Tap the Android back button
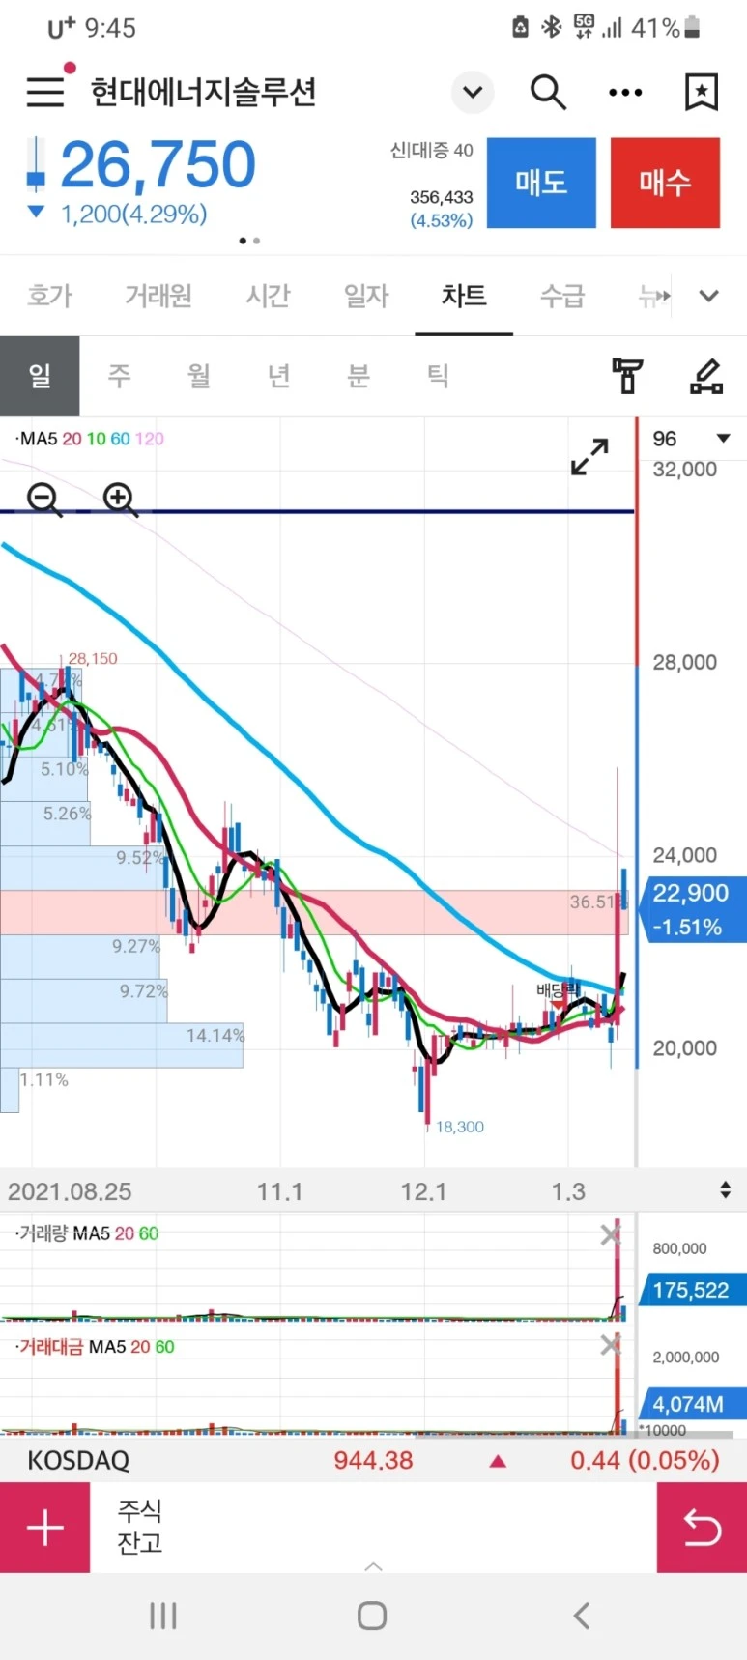The image size is (747, 1660). tap(582, 1616)
